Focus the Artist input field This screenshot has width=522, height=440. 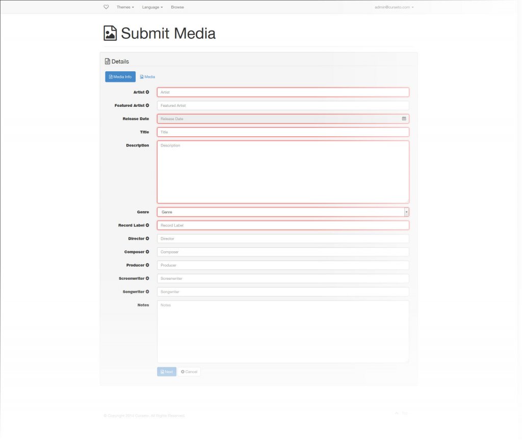[x=283, y=92]
